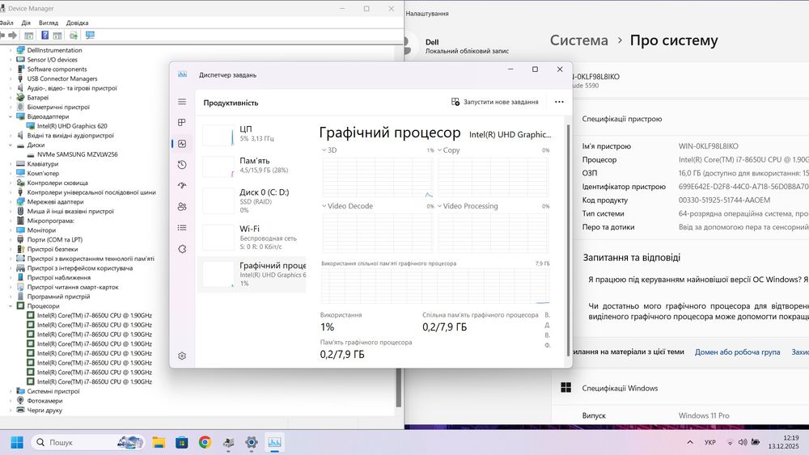
Task: Open clock showing 12:19 13.12.2025
Action: coord(783,442)
